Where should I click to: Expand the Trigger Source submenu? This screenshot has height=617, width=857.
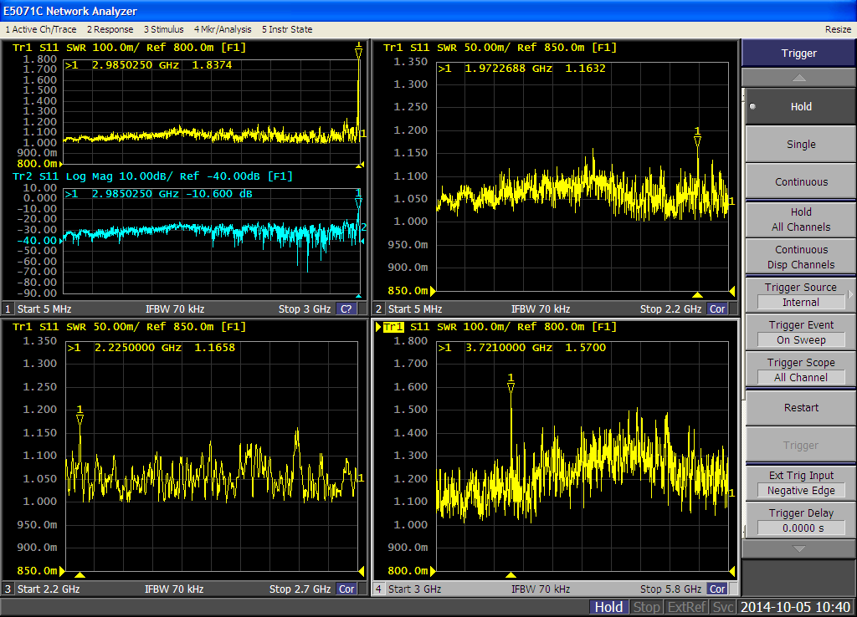pyautogui.click(x=799, y=295)
